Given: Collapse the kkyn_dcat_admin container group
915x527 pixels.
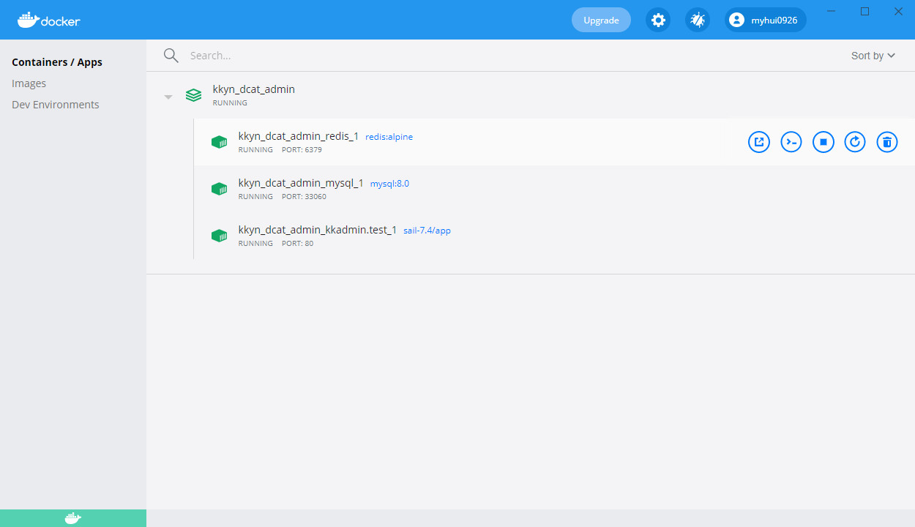Looking at the screenshot, I should 168,95.
